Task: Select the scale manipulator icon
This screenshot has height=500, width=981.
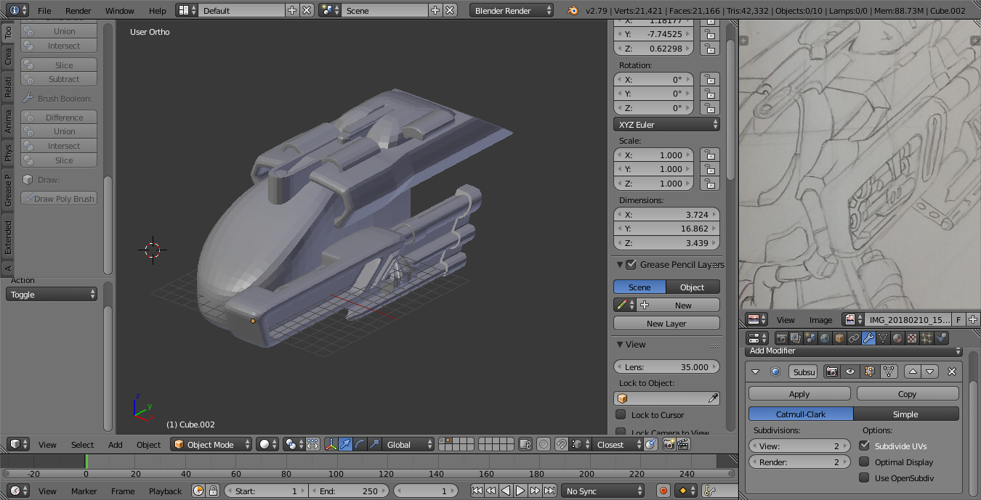Action: click(x=375, y=444)
